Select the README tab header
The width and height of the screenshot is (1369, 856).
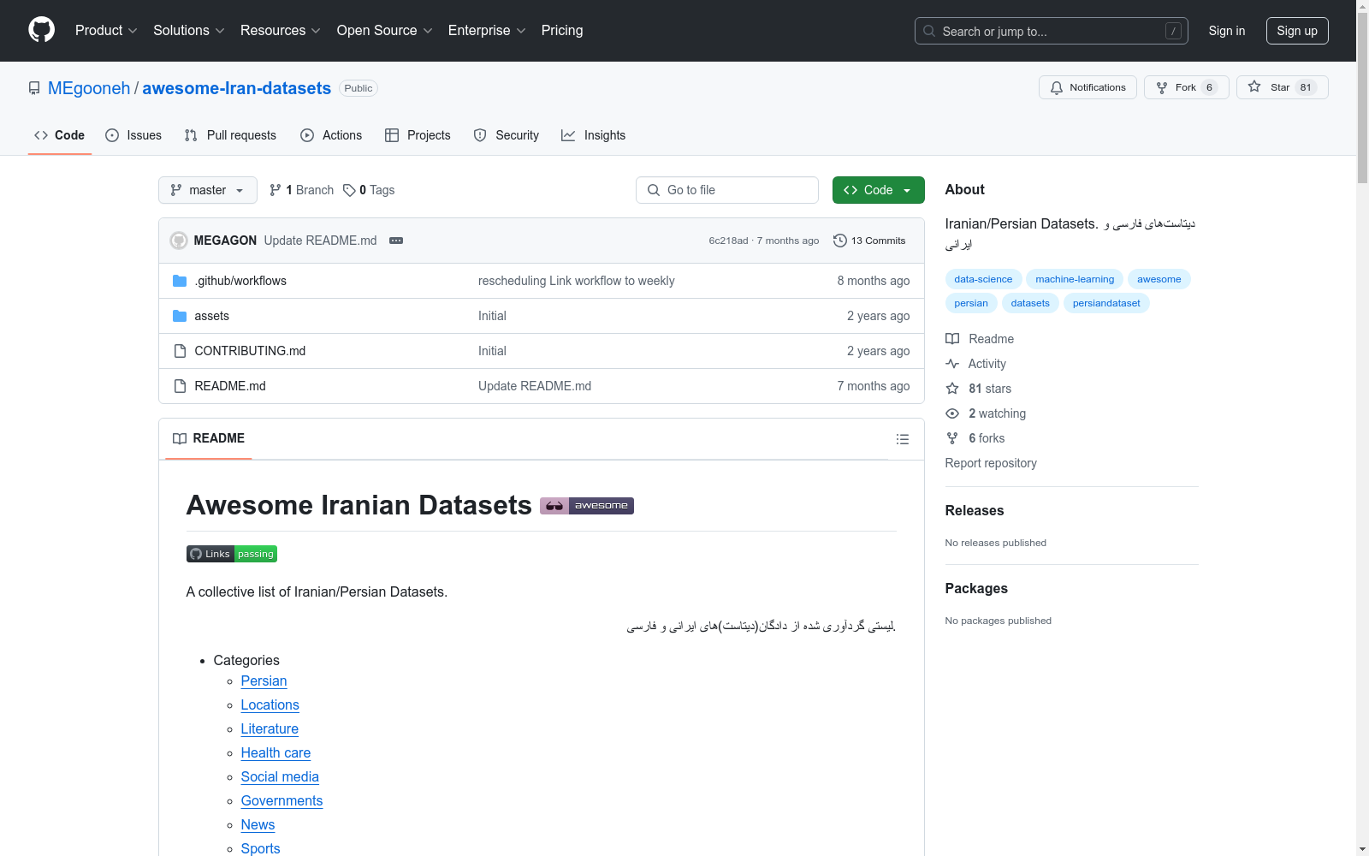(209, 438)
